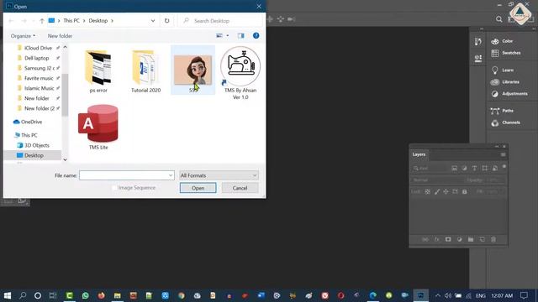Click the Create new layer icon
The width and height of the screenshot is (538, 302).
482,239
